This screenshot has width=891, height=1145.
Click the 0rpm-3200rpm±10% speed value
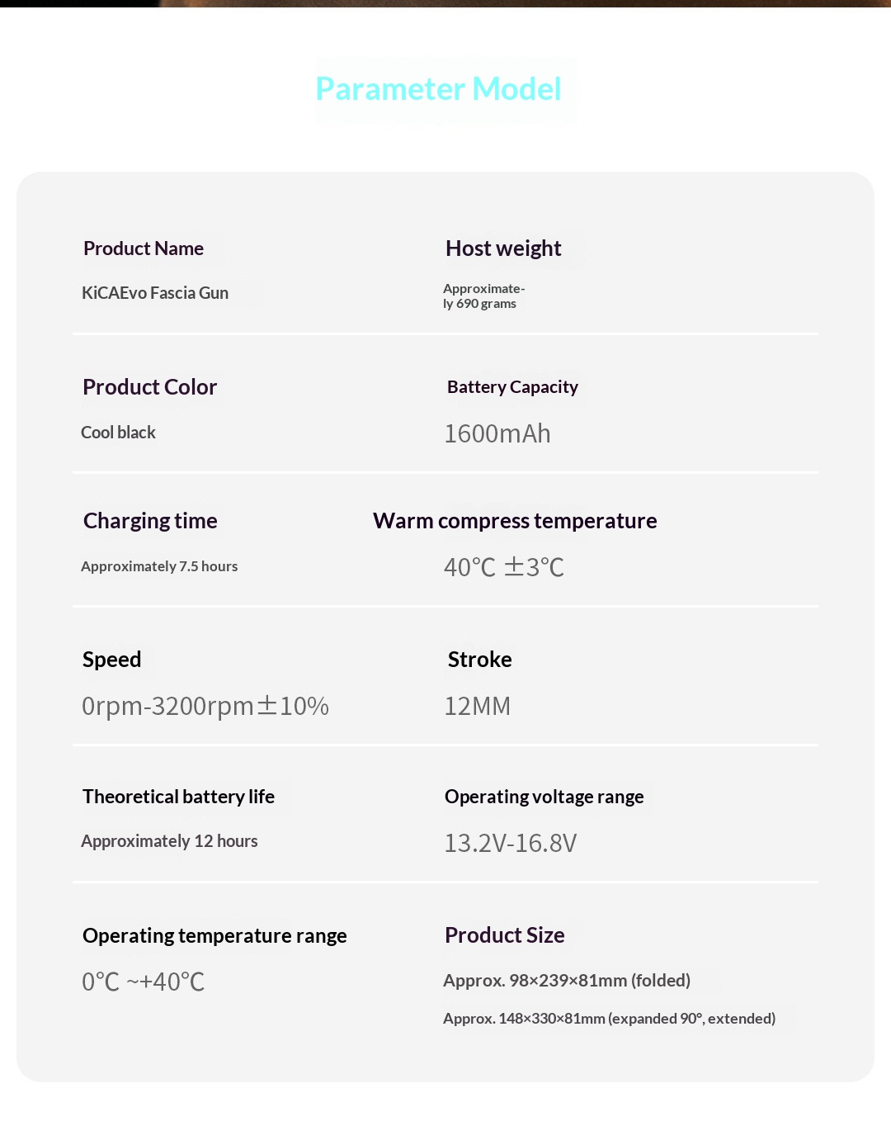[205, 706]
